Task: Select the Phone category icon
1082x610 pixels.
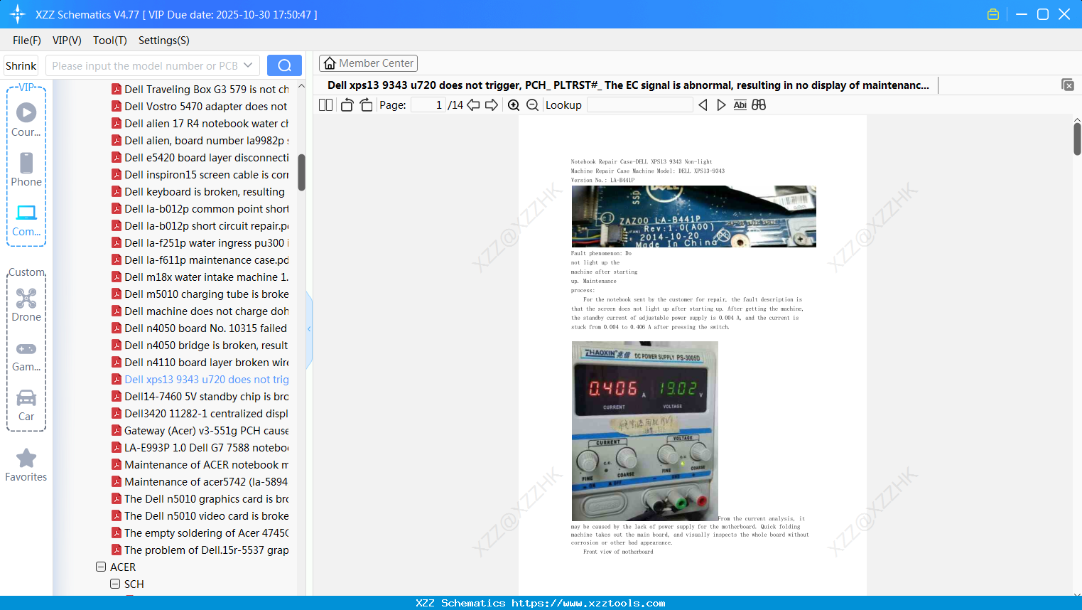Action: click(x=26, y=169)
